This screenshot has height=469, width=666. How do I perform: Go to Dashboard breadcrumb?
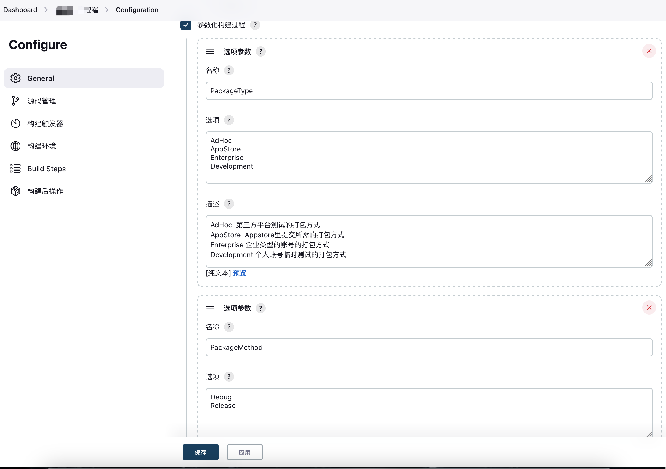click(x=20, y=10)
